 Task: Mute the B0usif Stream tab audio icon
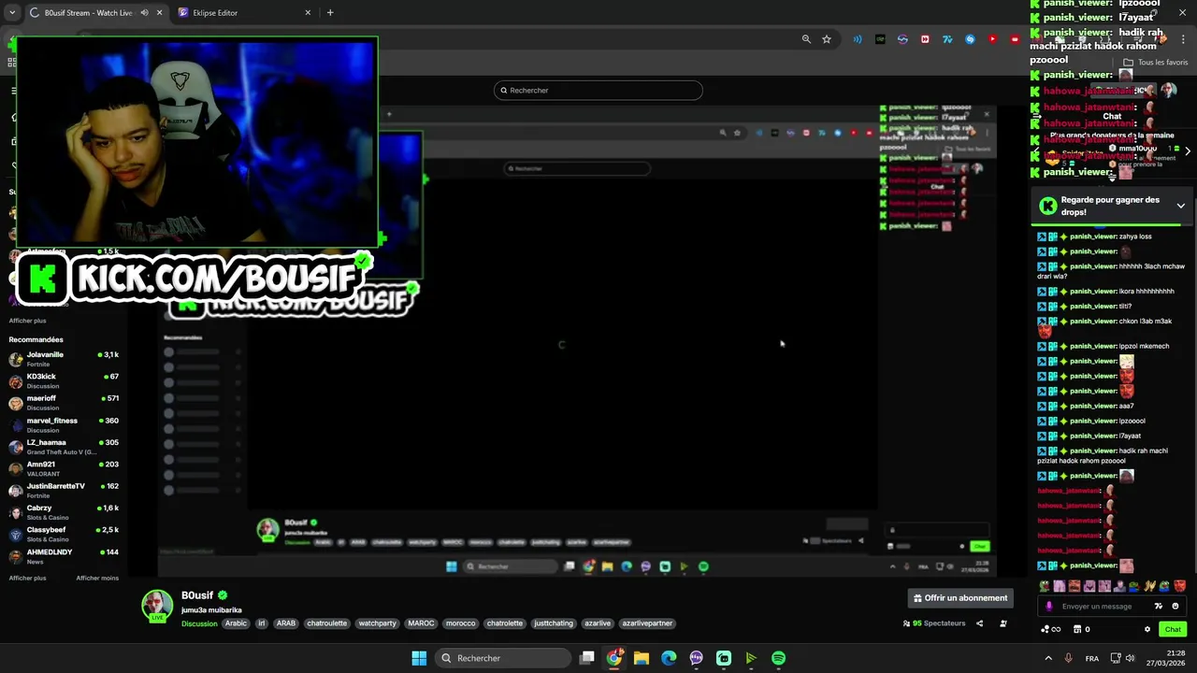tap(144, 13)
